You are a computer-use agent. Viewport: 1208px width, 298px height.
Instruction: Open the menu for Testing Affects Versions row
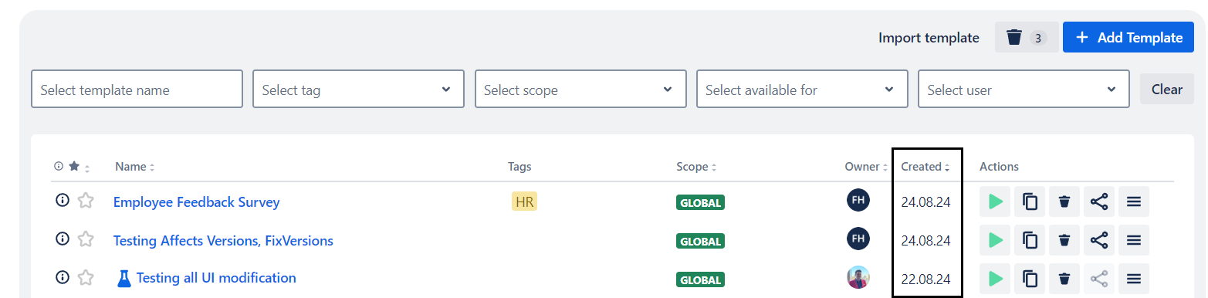pyautogui.click(x=1134, y=240)
